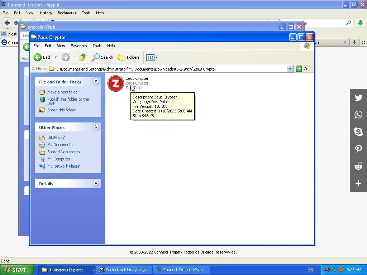This screenshot has width=367, height=275.
Task: Toggle the Folders pane button
Action: [x=129, y=57]
